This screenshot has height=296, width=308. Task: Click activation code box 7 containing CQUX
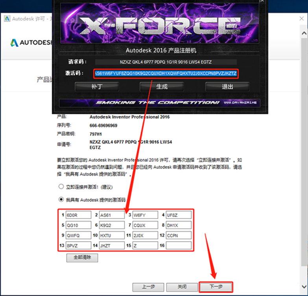145,225
